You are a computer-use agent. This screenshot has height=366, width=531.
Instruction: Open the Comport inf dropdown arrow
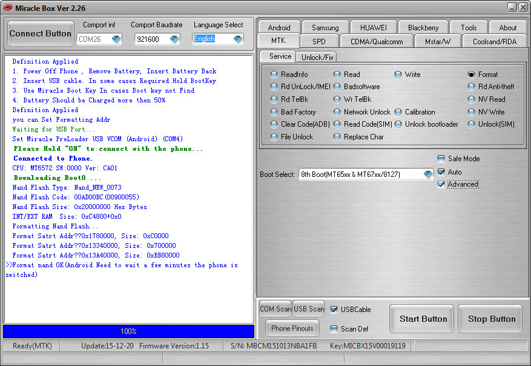pyautogui.click(x=116, y=39)
